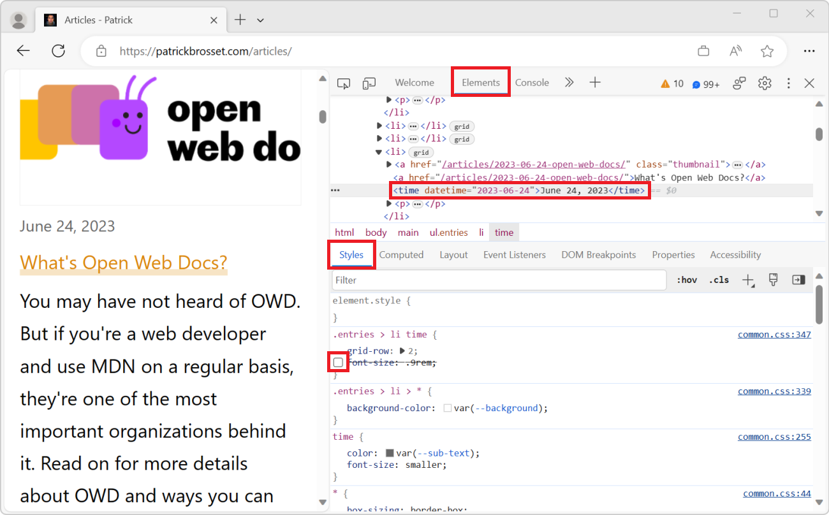
Task: Activate the inspect element picker tool
Action: pos(344,83)
